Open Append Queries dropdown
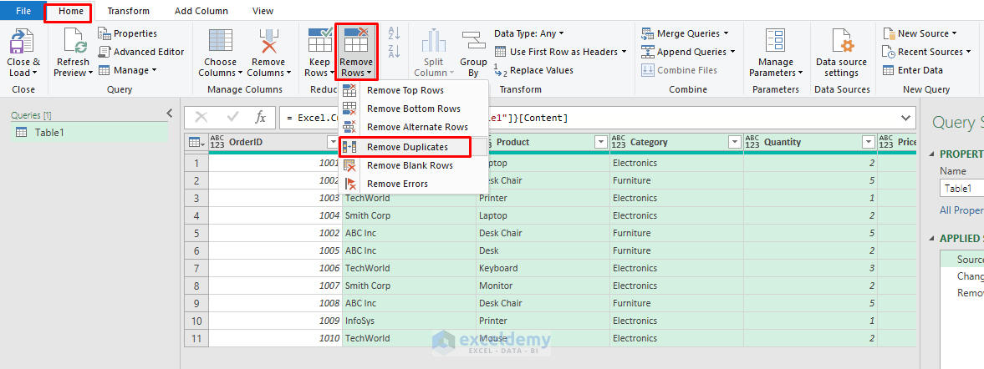 (x=688, y=52)
